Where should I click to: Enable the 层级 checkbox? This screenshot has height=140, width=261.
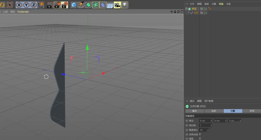pos(200,138)
